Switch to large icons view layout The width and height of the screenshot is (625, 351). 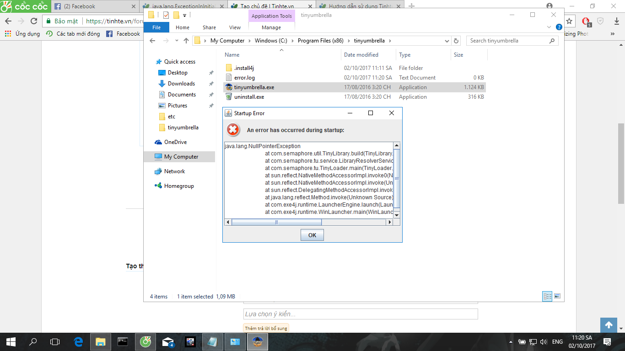pyautogui.click(x=557, y=296)
